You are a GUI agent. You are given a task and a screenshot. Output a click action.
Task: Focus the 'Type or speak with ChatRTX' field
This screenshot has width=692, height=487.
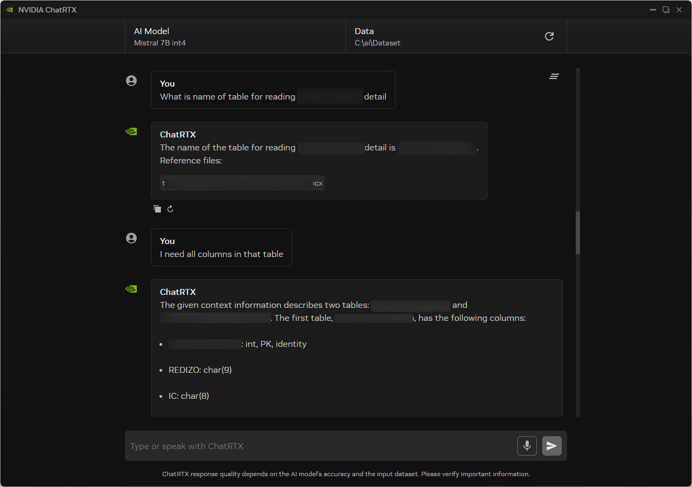[x=319, y=446]
